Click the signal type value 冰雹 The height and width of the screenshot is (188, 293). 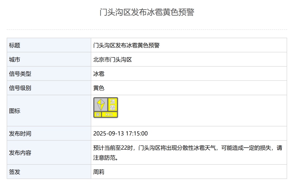99,74
